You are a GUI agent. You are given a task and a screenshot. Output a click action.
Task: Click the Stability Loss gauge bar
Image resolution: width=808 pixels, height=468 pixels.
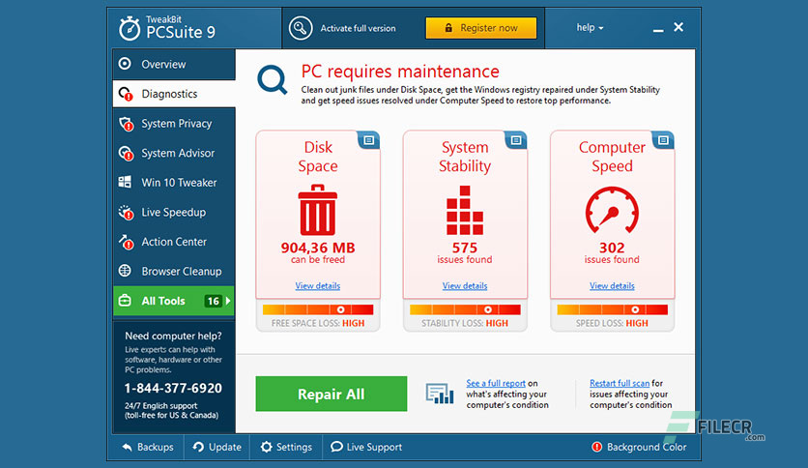point(465,309)
